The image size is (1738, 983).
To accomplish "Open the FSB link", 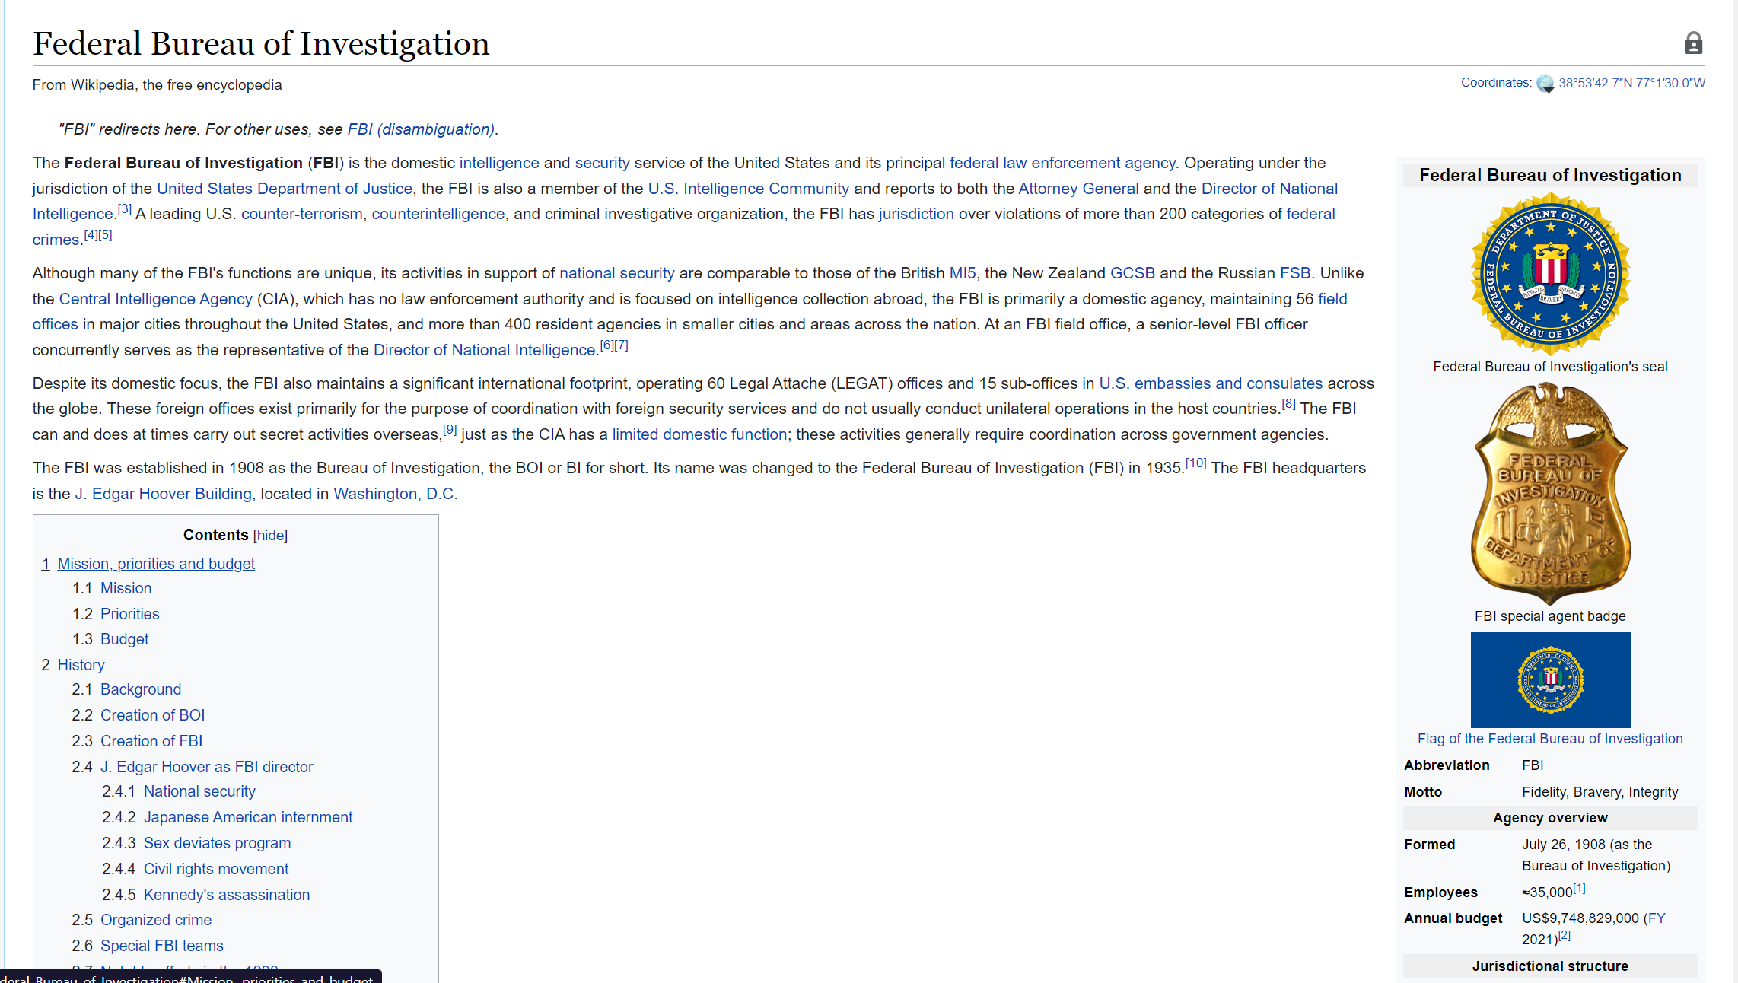I will [x=1295, y=273].
